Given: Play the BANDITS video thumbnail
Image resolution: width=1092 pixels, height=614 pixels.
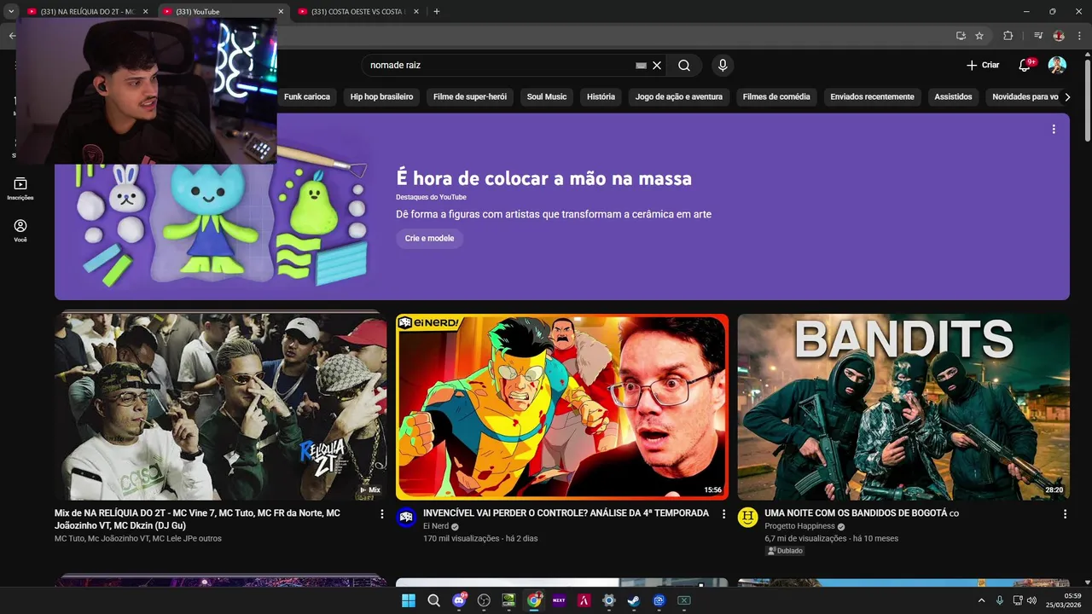Looking at the screenshot, I should click(903, 407).
